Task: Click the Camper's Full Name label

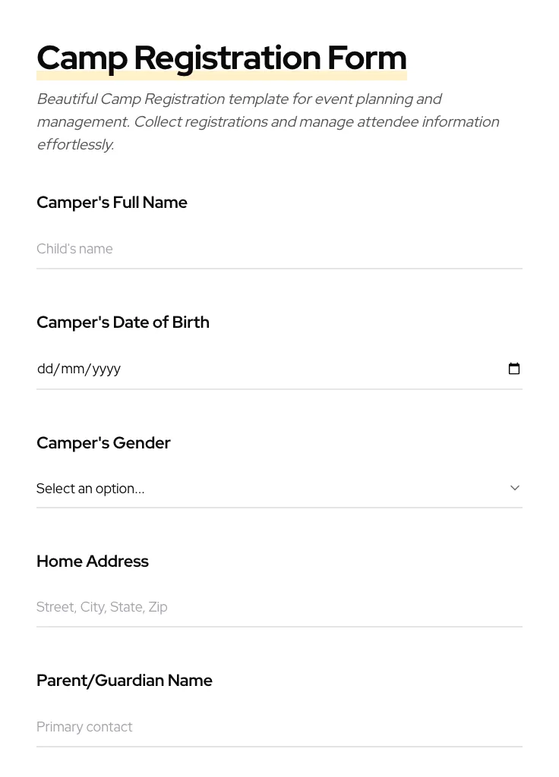Action: coord(112,203)
